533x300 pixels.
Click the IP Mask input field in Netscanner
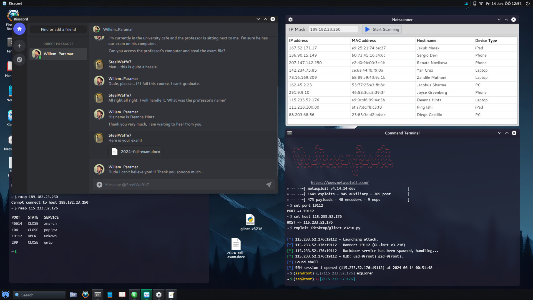click(x=333, y=29)
